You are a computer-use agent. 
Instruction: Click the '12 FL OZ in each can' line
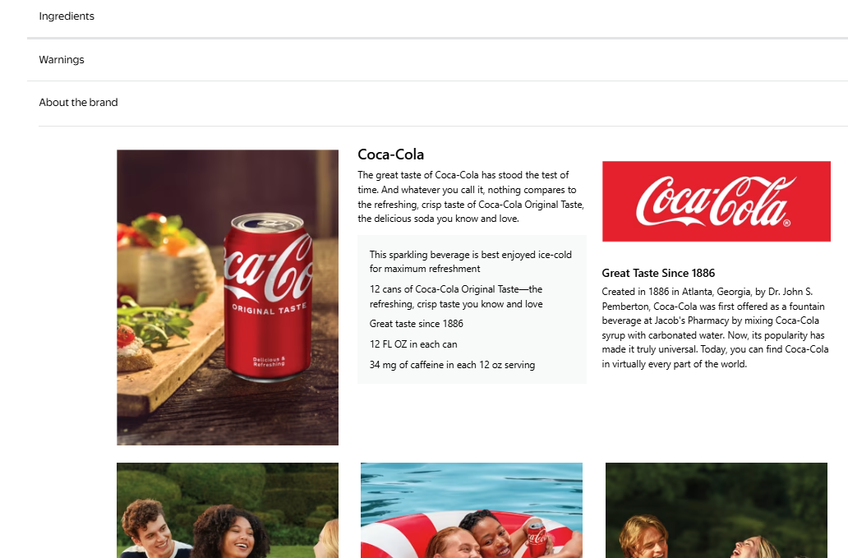pyautogui.click(x=413, y=344)
